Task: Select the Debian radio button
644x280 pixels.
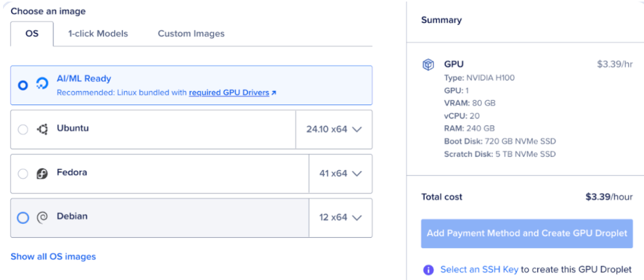Action: click(23, 218)
